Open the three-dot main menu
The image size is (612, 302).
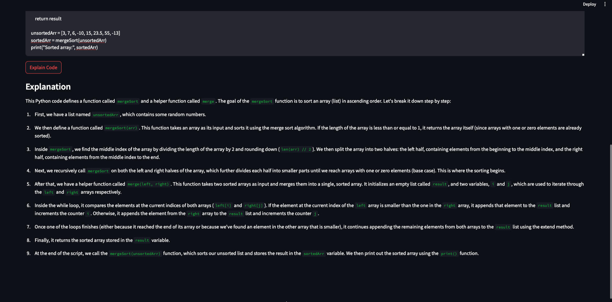(x=605, y=4)
